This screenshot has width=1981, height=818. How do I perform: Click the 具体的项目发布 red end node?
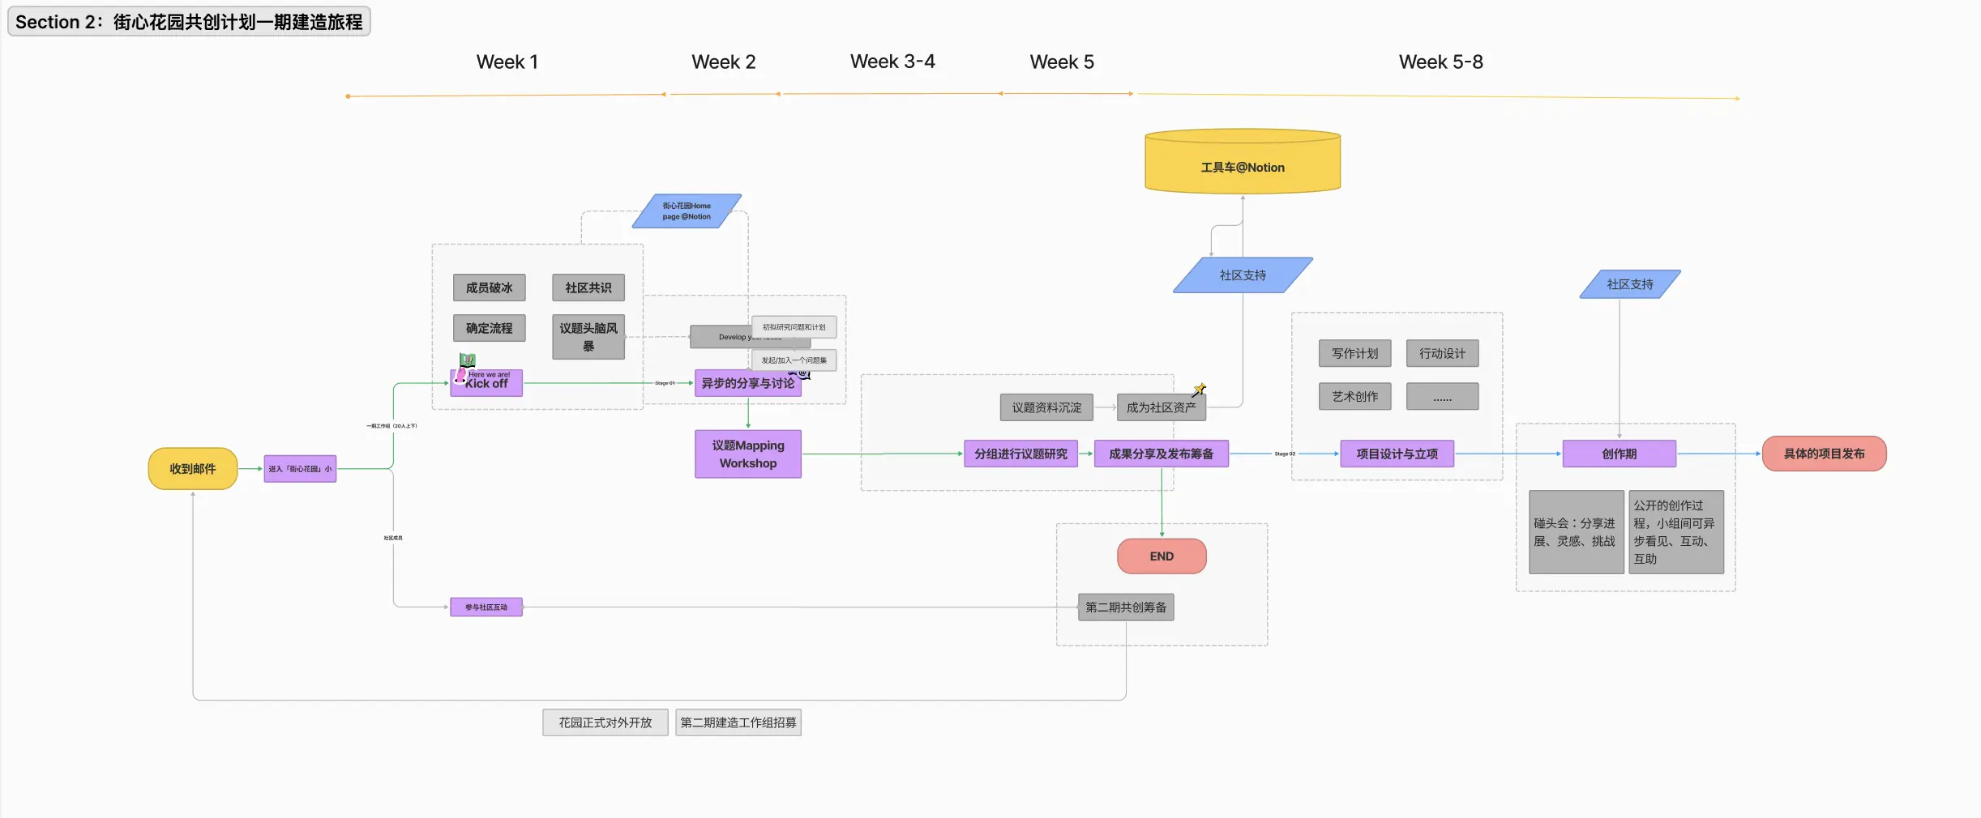1824,454
